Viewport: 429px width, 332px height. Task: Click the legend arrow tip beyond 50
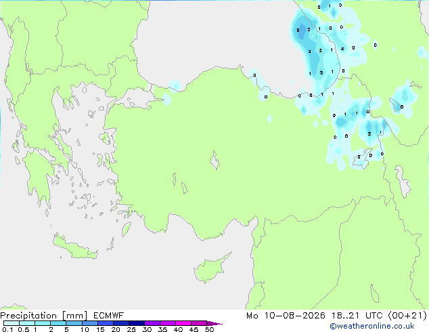pyautogui.click(x=214, y=323)
